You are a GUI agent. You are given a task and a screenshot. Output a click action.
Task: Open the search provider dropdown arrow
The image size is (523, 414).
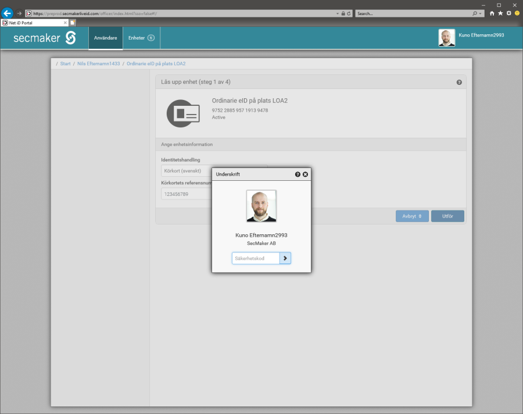[481, 14]
